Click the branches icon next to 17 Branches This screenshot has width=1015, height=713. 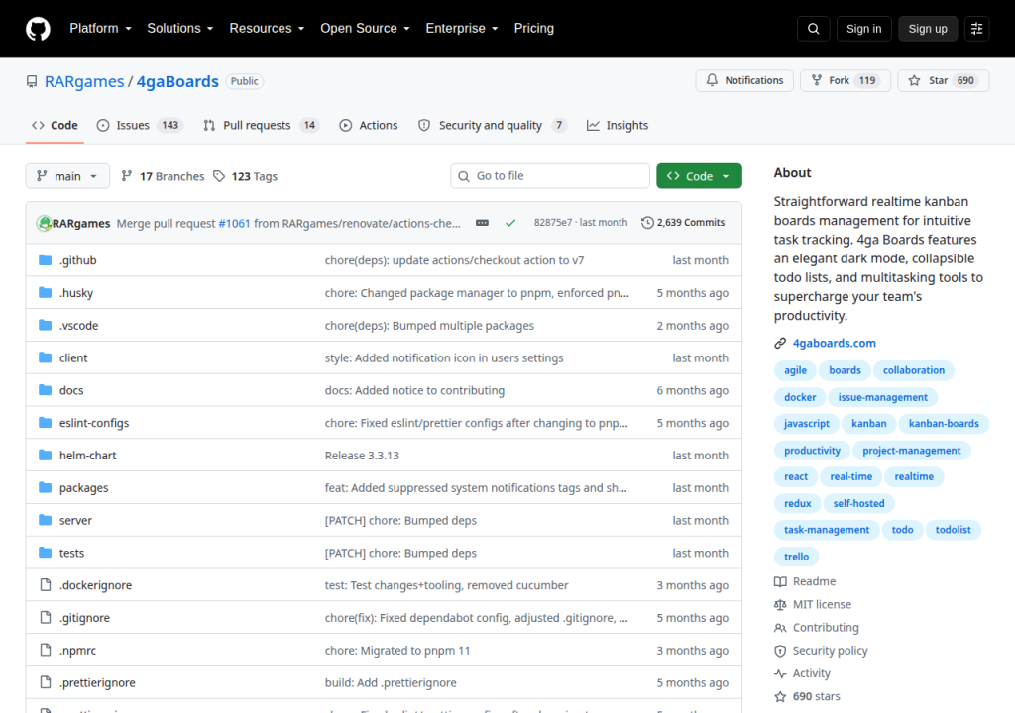click(127, 176)
